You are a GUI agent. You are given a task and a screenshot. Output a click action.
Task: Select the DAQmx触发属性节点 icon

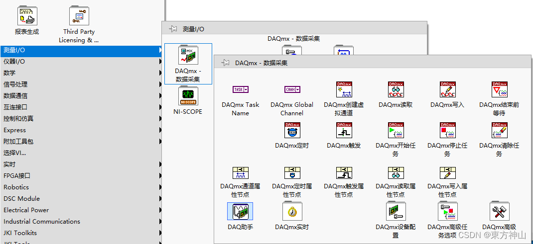click(344, 173)
